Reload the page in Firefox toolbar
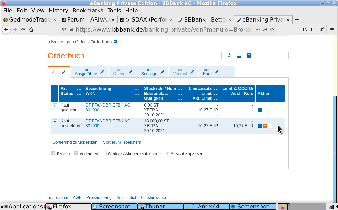 pos(23,30)
